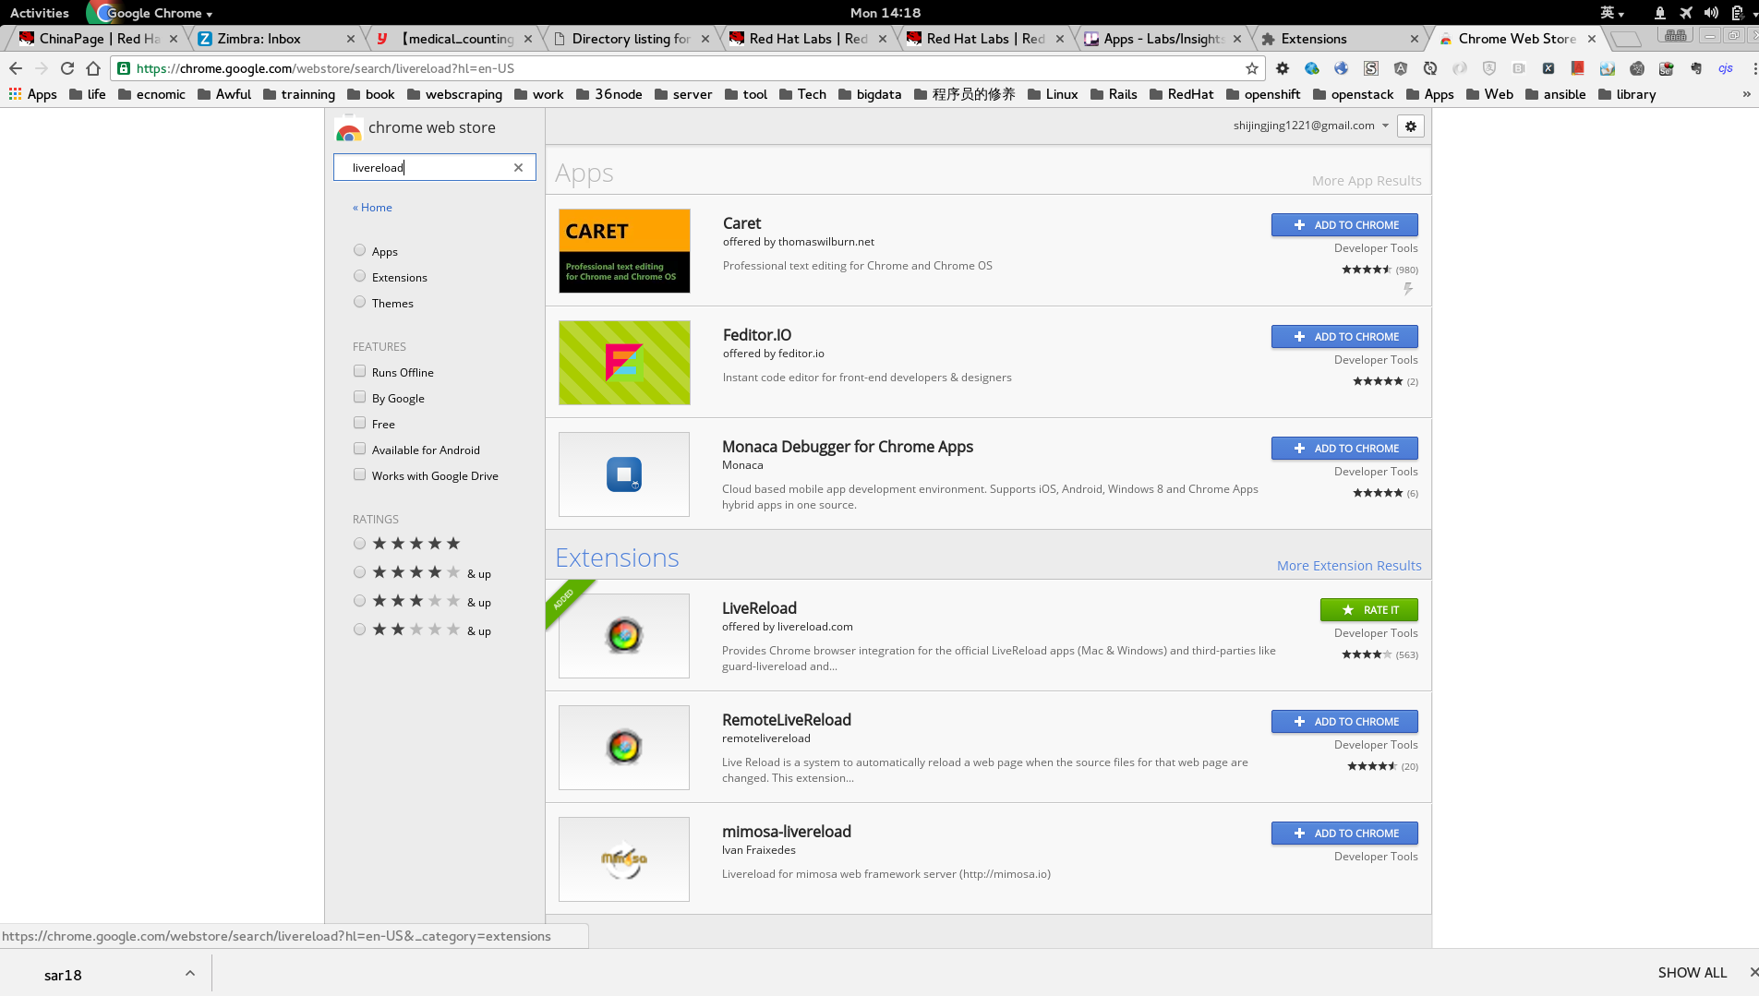This screenshot has width=1759, height=996.
Task: Select the five star rating filter
Action: [359, 544]
